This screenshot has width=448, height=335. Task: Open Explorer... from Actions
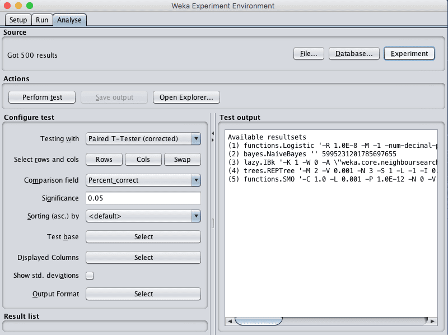(186, 97)
